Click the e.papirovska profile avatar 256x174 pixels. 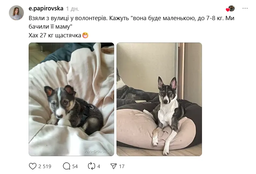pyautogui.click(x=16, y=13)
